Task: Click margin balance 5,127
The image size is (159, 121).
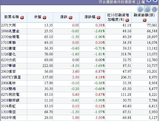Action: click(153, 118)
